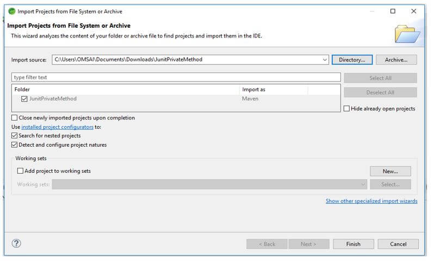Click the Select... working sets button

tap(390, 184)
